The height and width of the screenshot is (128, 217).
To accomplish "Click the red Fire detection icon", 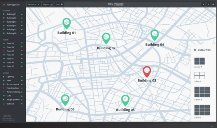I will click(x=4, y=88).
